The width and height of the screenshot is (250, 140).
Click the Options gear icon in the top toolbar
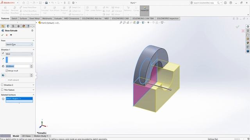[73, 3]
